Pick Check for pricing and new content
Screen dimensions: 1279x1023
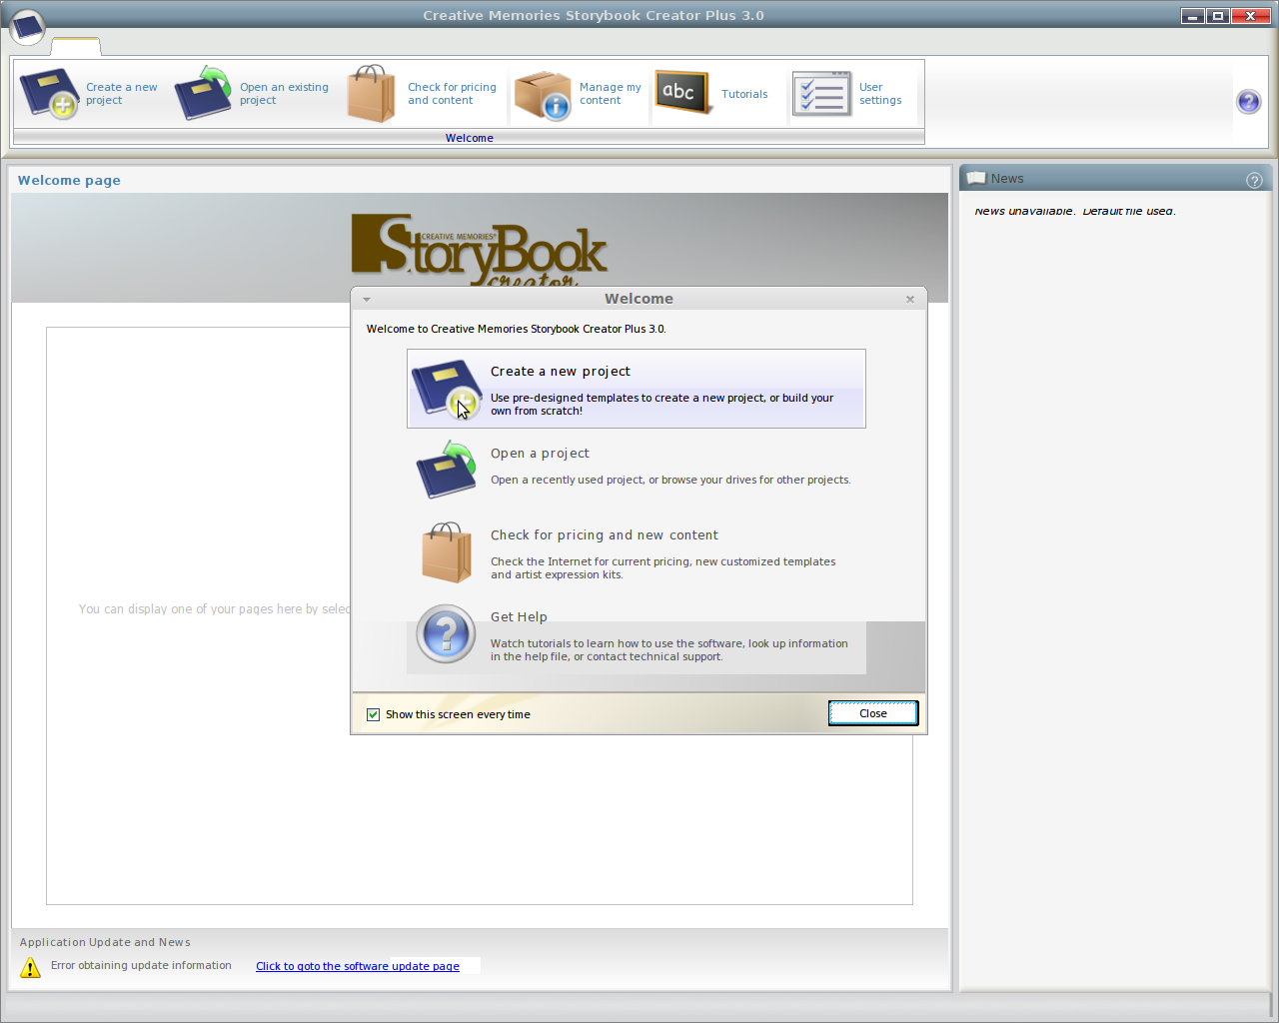(636, 551)
